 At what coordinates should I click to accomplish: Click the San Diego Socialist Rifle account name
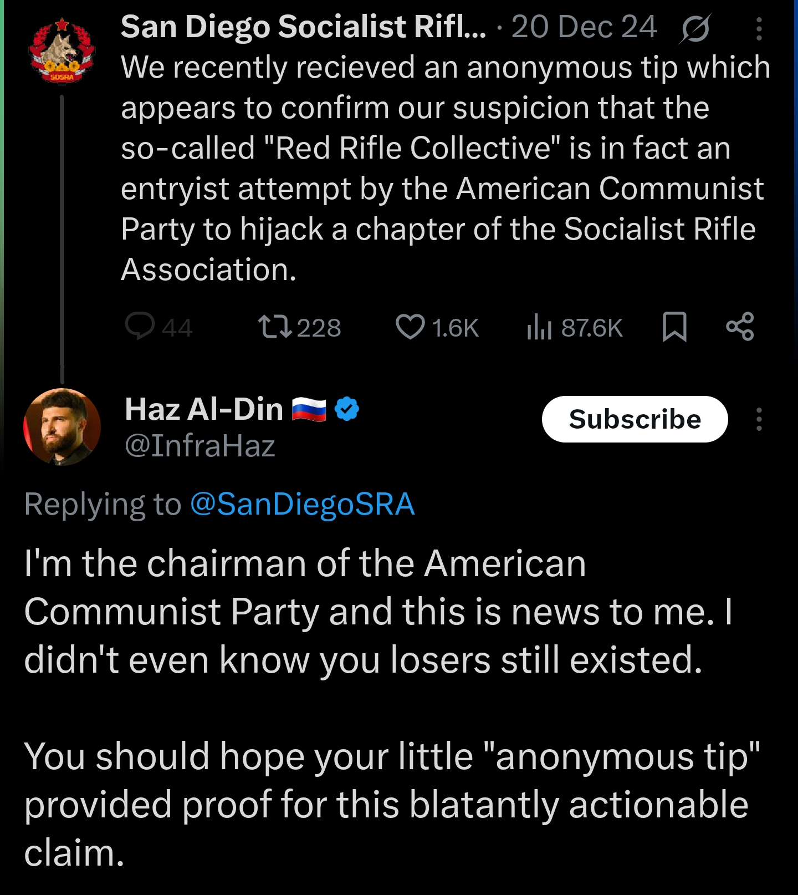pos(303,27)
